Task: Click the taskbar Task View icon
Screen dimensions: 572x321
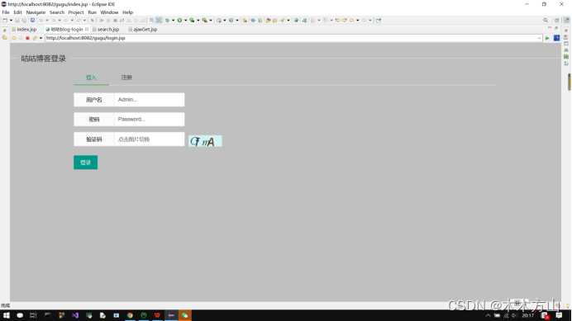Action: click(x=33, y=315)
